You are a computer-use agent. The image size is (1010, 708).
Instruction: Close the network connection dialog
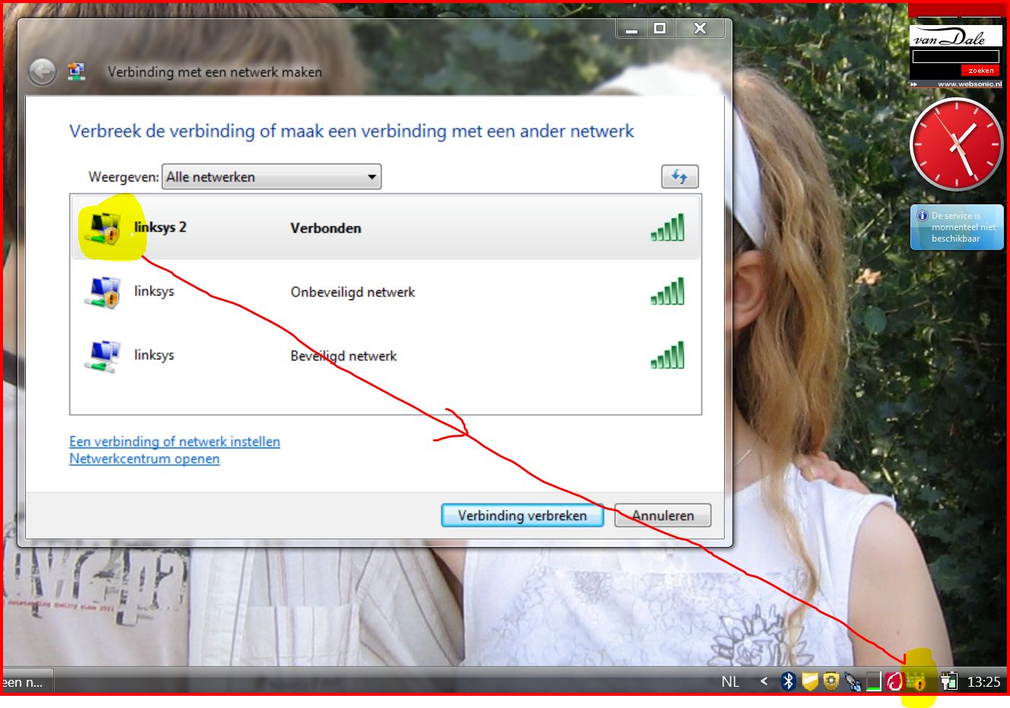(700, 28)
